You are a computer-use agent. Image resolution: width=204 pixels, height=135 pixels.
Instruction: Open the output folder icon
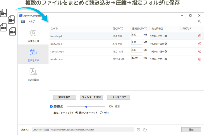145,130
